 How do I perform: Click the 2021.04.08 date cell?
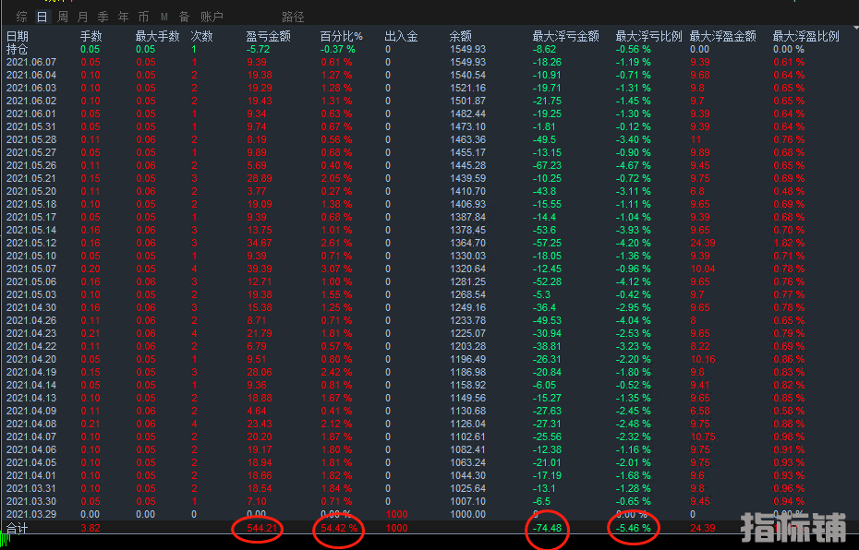coord(31,424)
